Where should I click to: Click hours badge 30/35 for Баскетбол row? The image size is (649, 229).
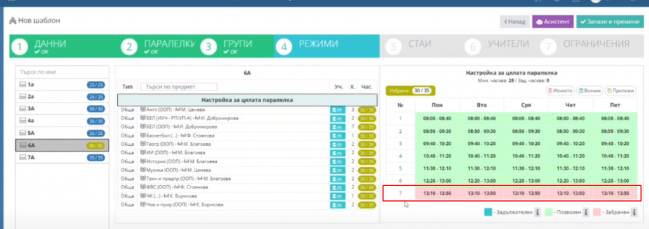pos(367,135)
